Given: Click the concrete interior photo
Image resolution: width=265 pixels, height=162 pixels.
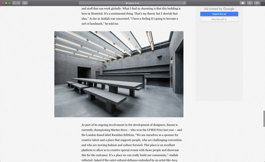Looking at the screenshot, I should point(119,74).
